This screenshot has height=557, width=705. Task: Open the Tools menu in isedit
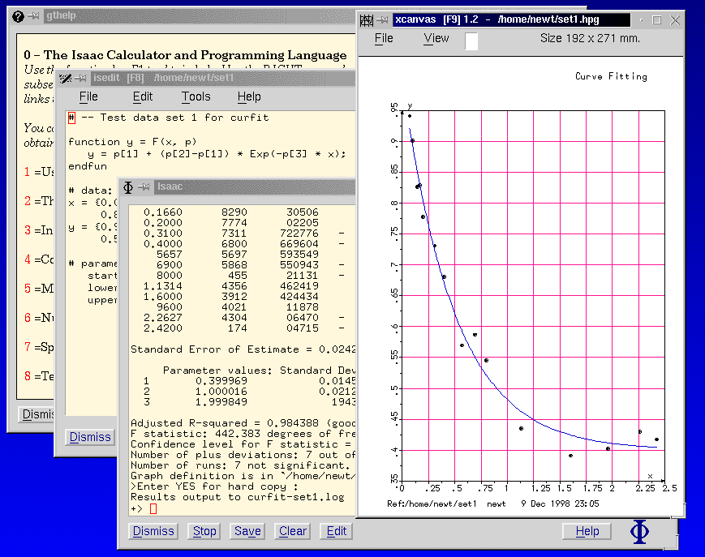click(x=196, y=96)
